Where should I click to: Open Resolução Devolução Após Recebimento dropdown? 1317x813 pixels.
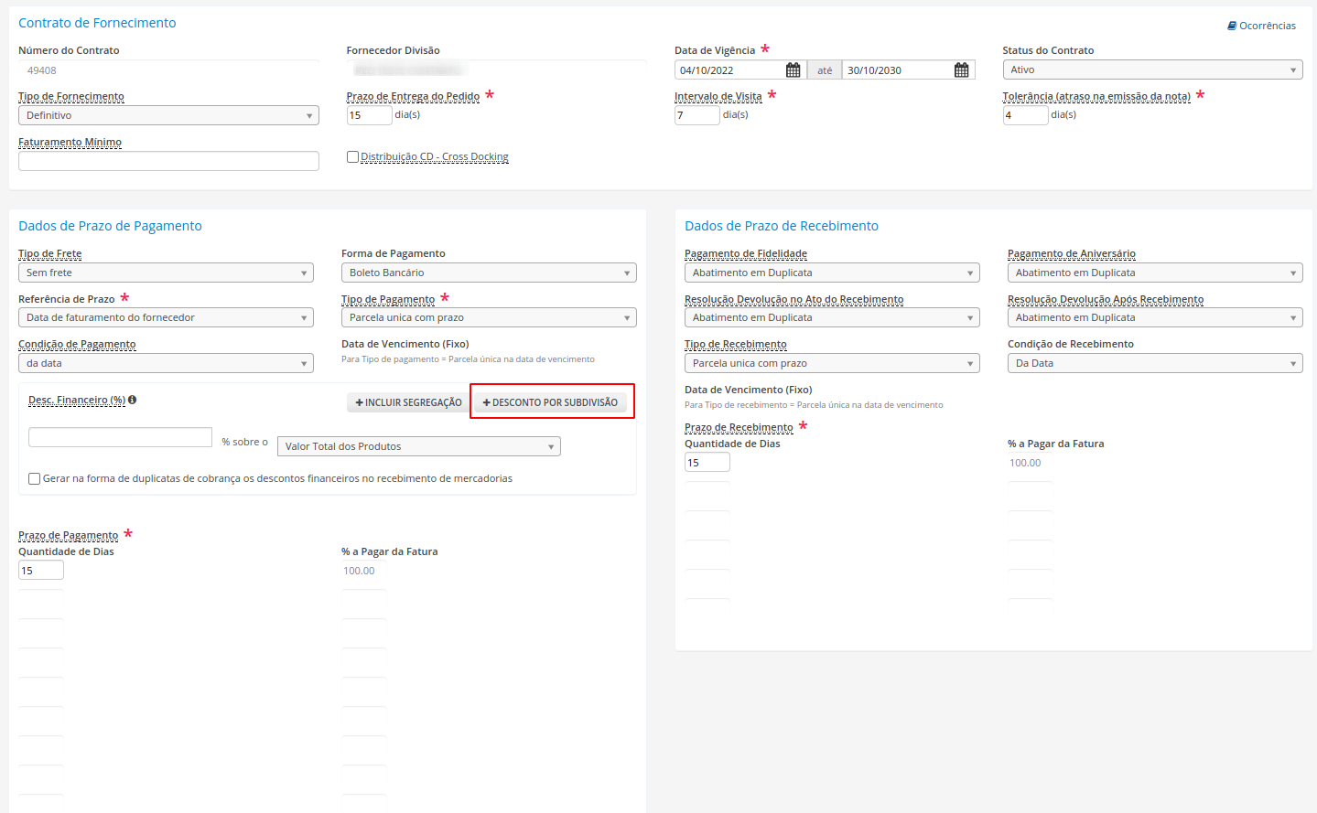(x=1155, y=317)
